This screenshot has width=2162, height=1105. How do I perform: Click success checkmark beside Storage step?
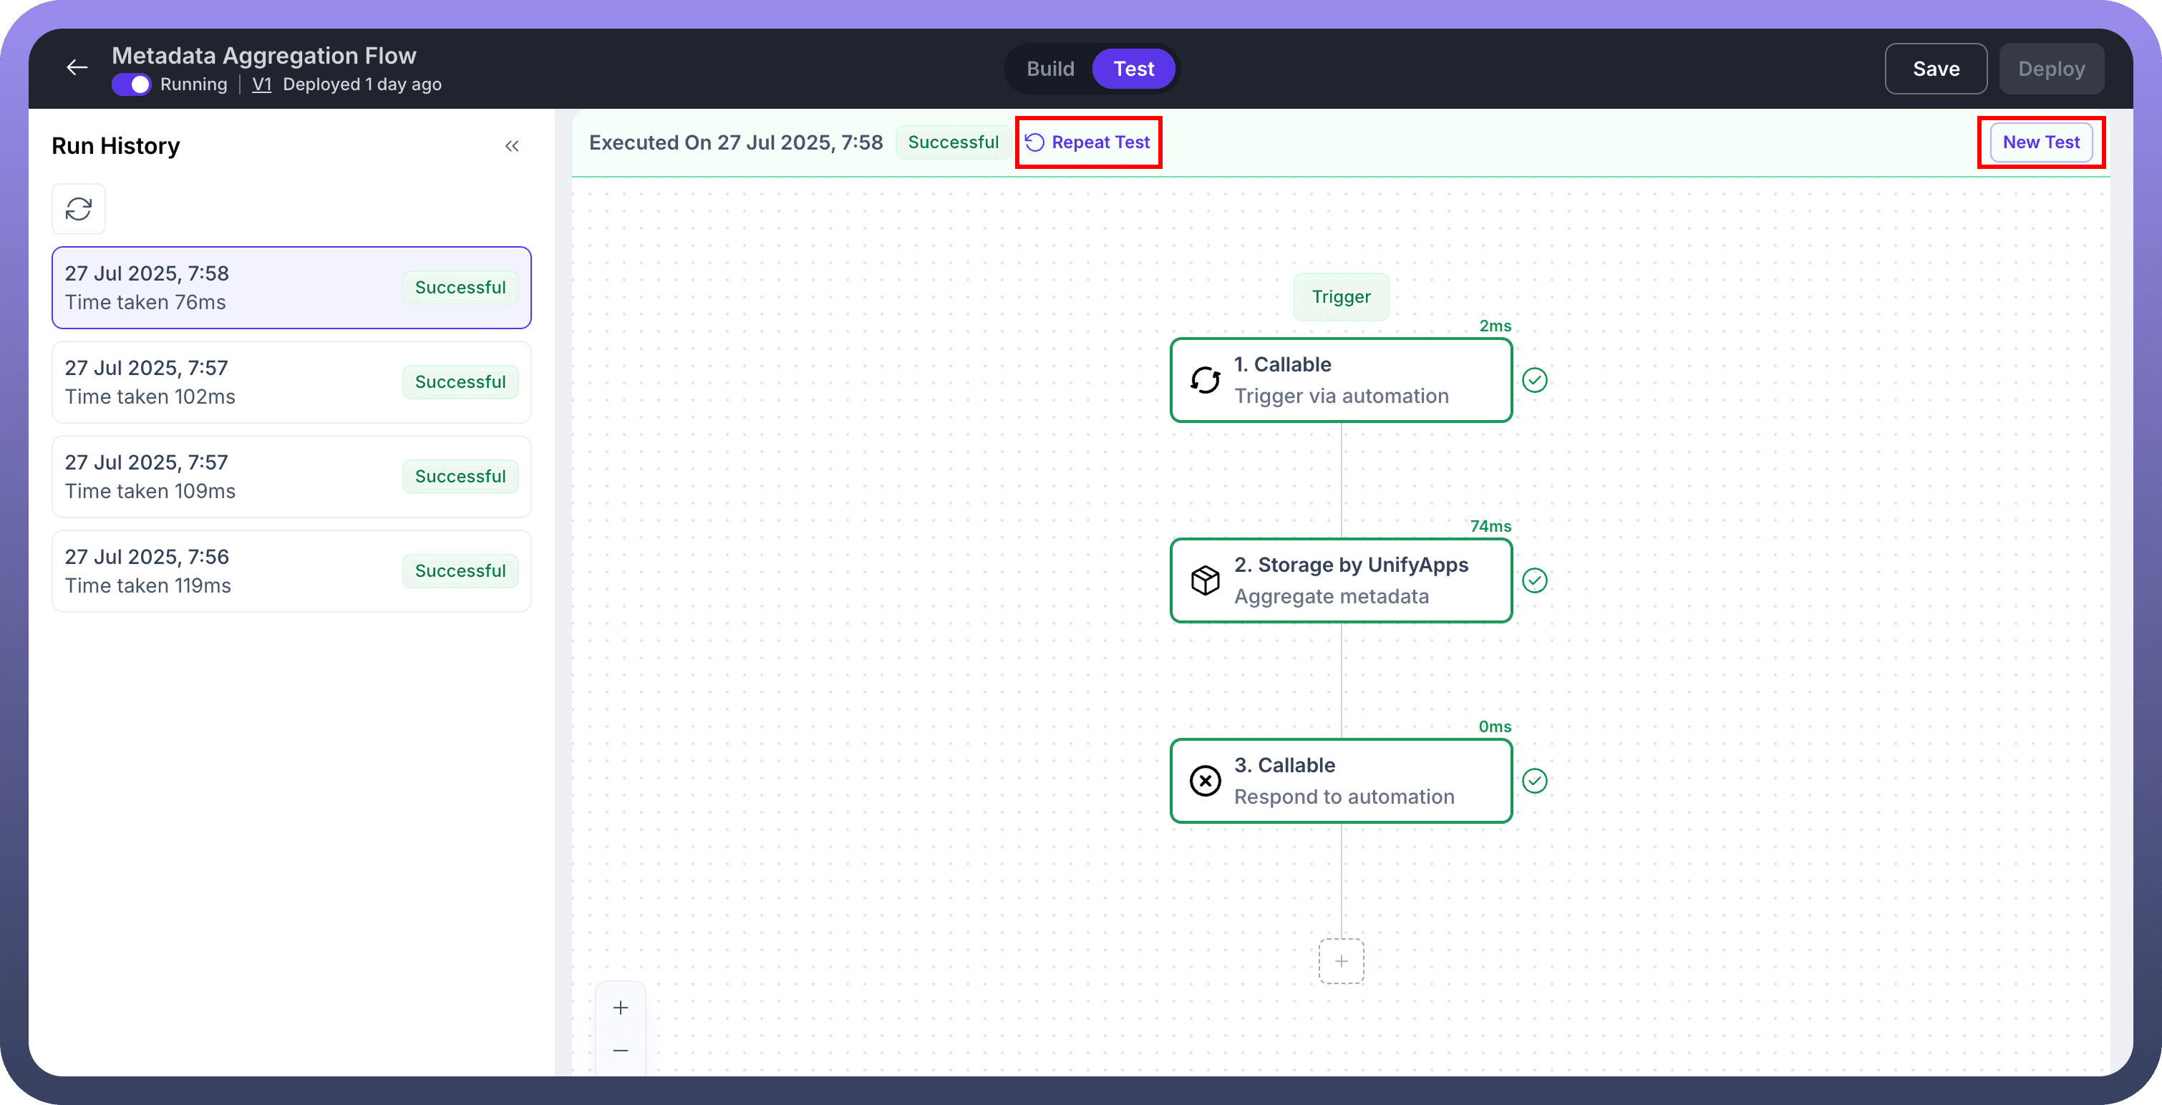click(1534, 580)
